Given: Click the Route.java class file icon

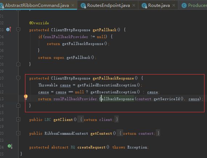Looking at the screenshot, I should [x=144, y=5].
